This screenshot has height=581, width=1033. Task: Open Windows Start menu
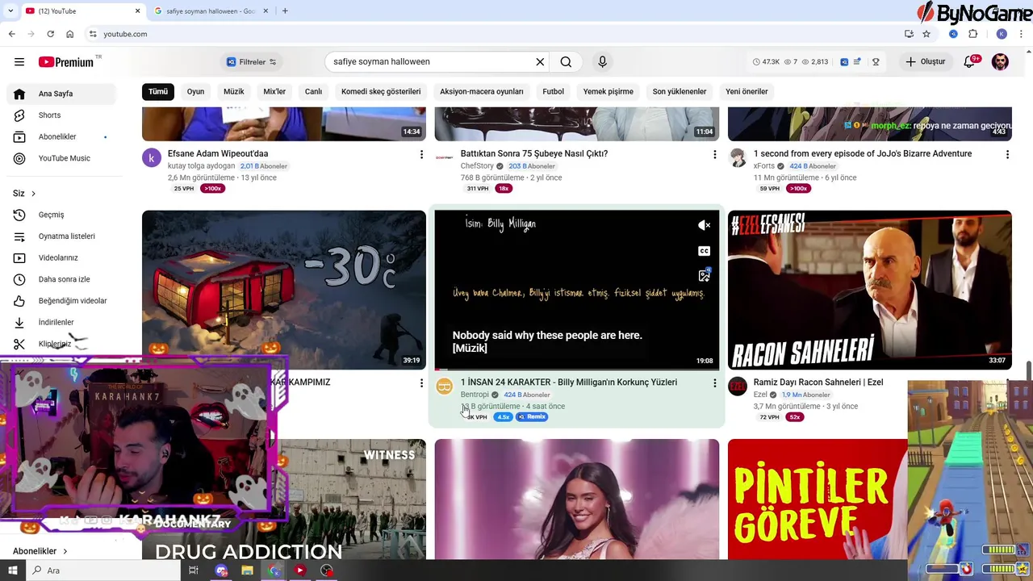[12, 571]
